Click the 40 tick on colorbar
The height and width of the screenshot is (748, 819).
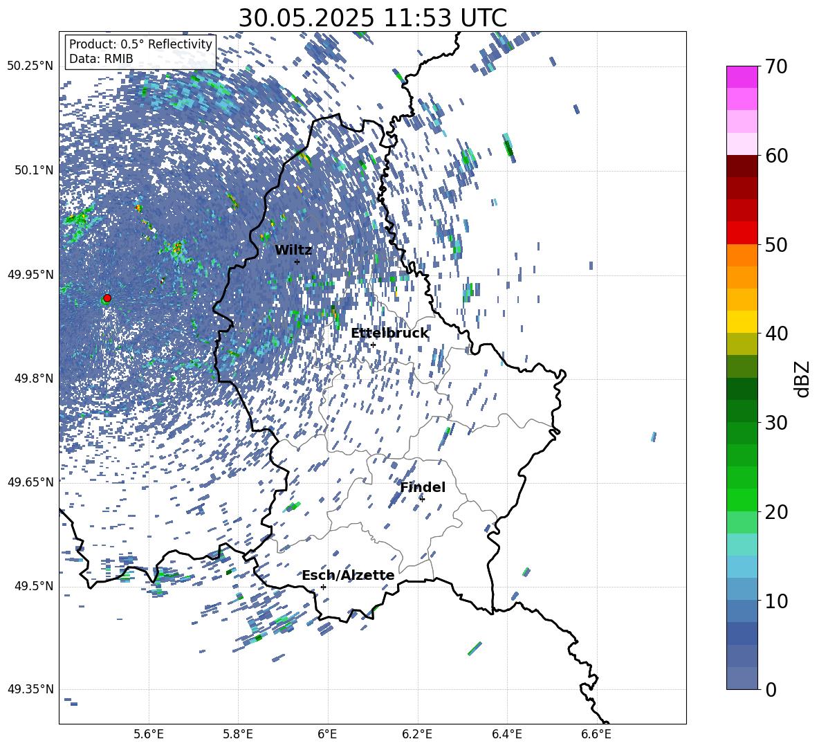777,334
